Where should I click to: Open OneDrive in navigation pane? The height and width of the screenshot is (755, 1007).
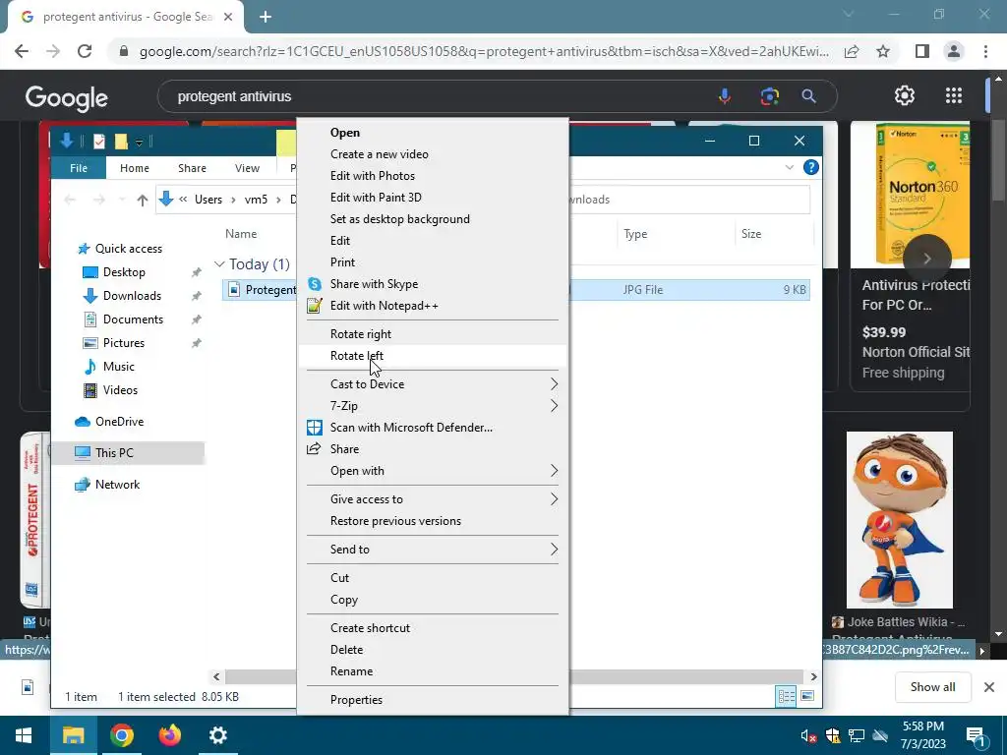click(119, 422)
